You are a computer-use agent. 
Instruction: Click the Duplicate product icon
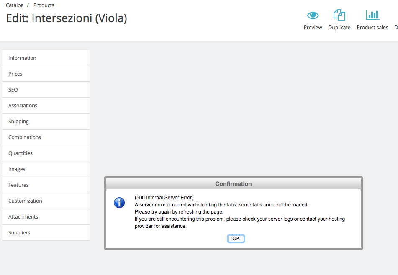339,15
